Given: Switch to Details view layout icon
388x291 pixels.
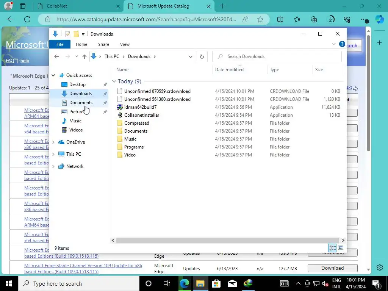Looking at the screenshot, I should (x=332, y=248).
